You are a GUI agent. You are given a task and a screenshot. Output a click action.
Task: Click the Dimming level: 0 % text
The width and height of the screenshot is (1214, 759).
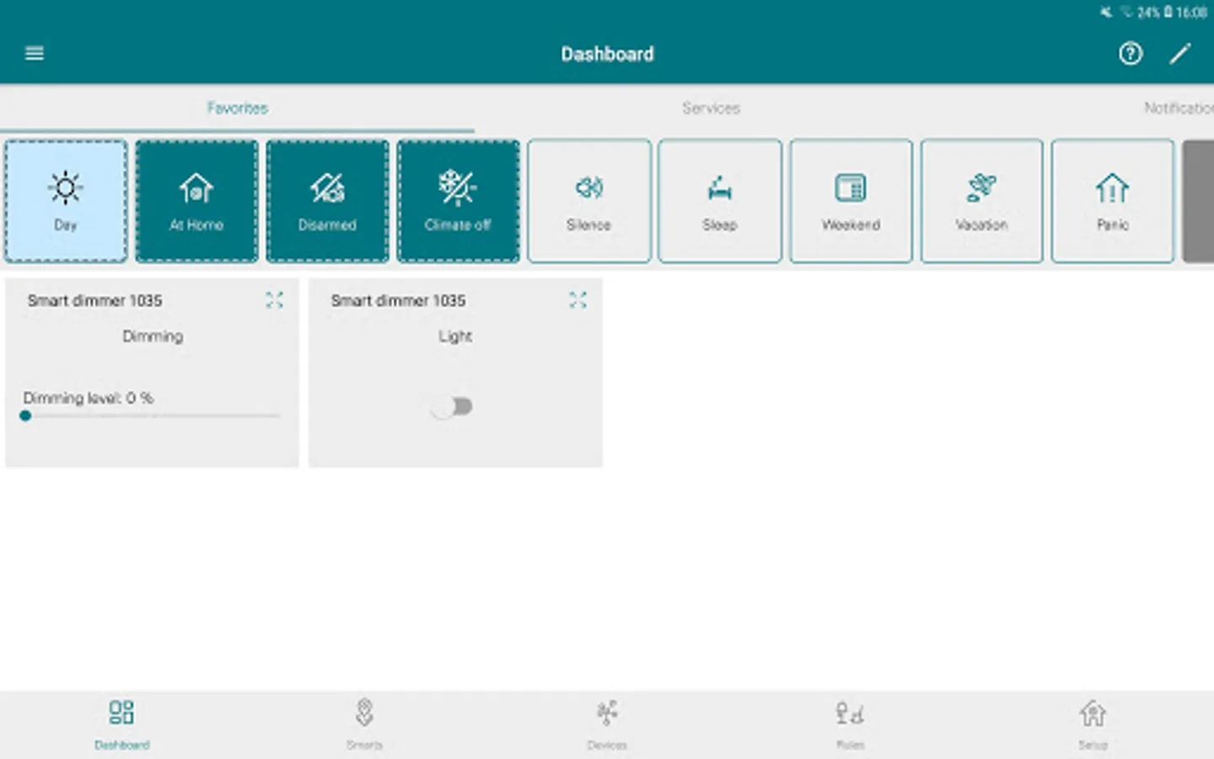(x=89, y=398)
